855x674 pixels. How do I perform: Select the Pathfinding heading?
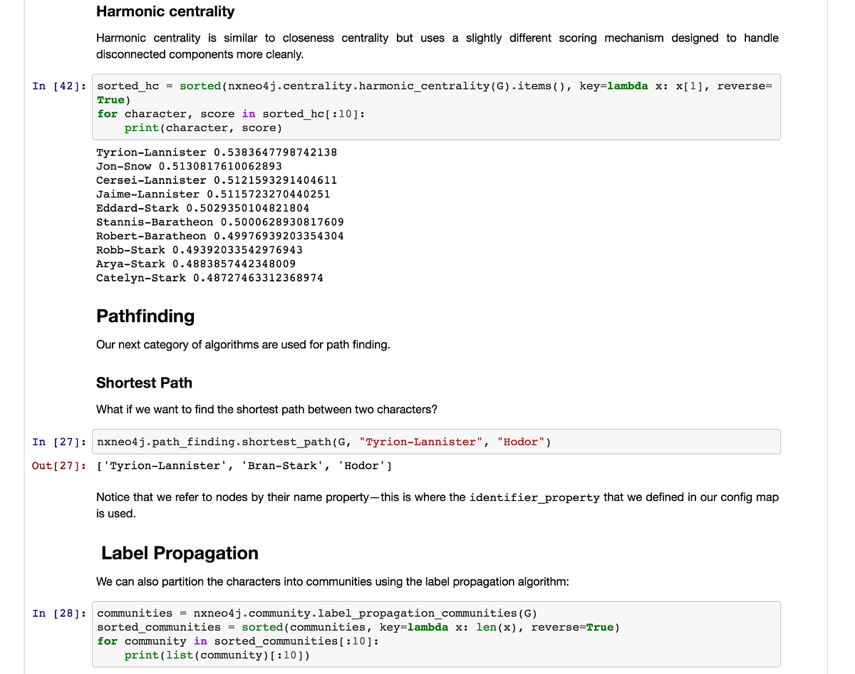[x=145, y=316]
